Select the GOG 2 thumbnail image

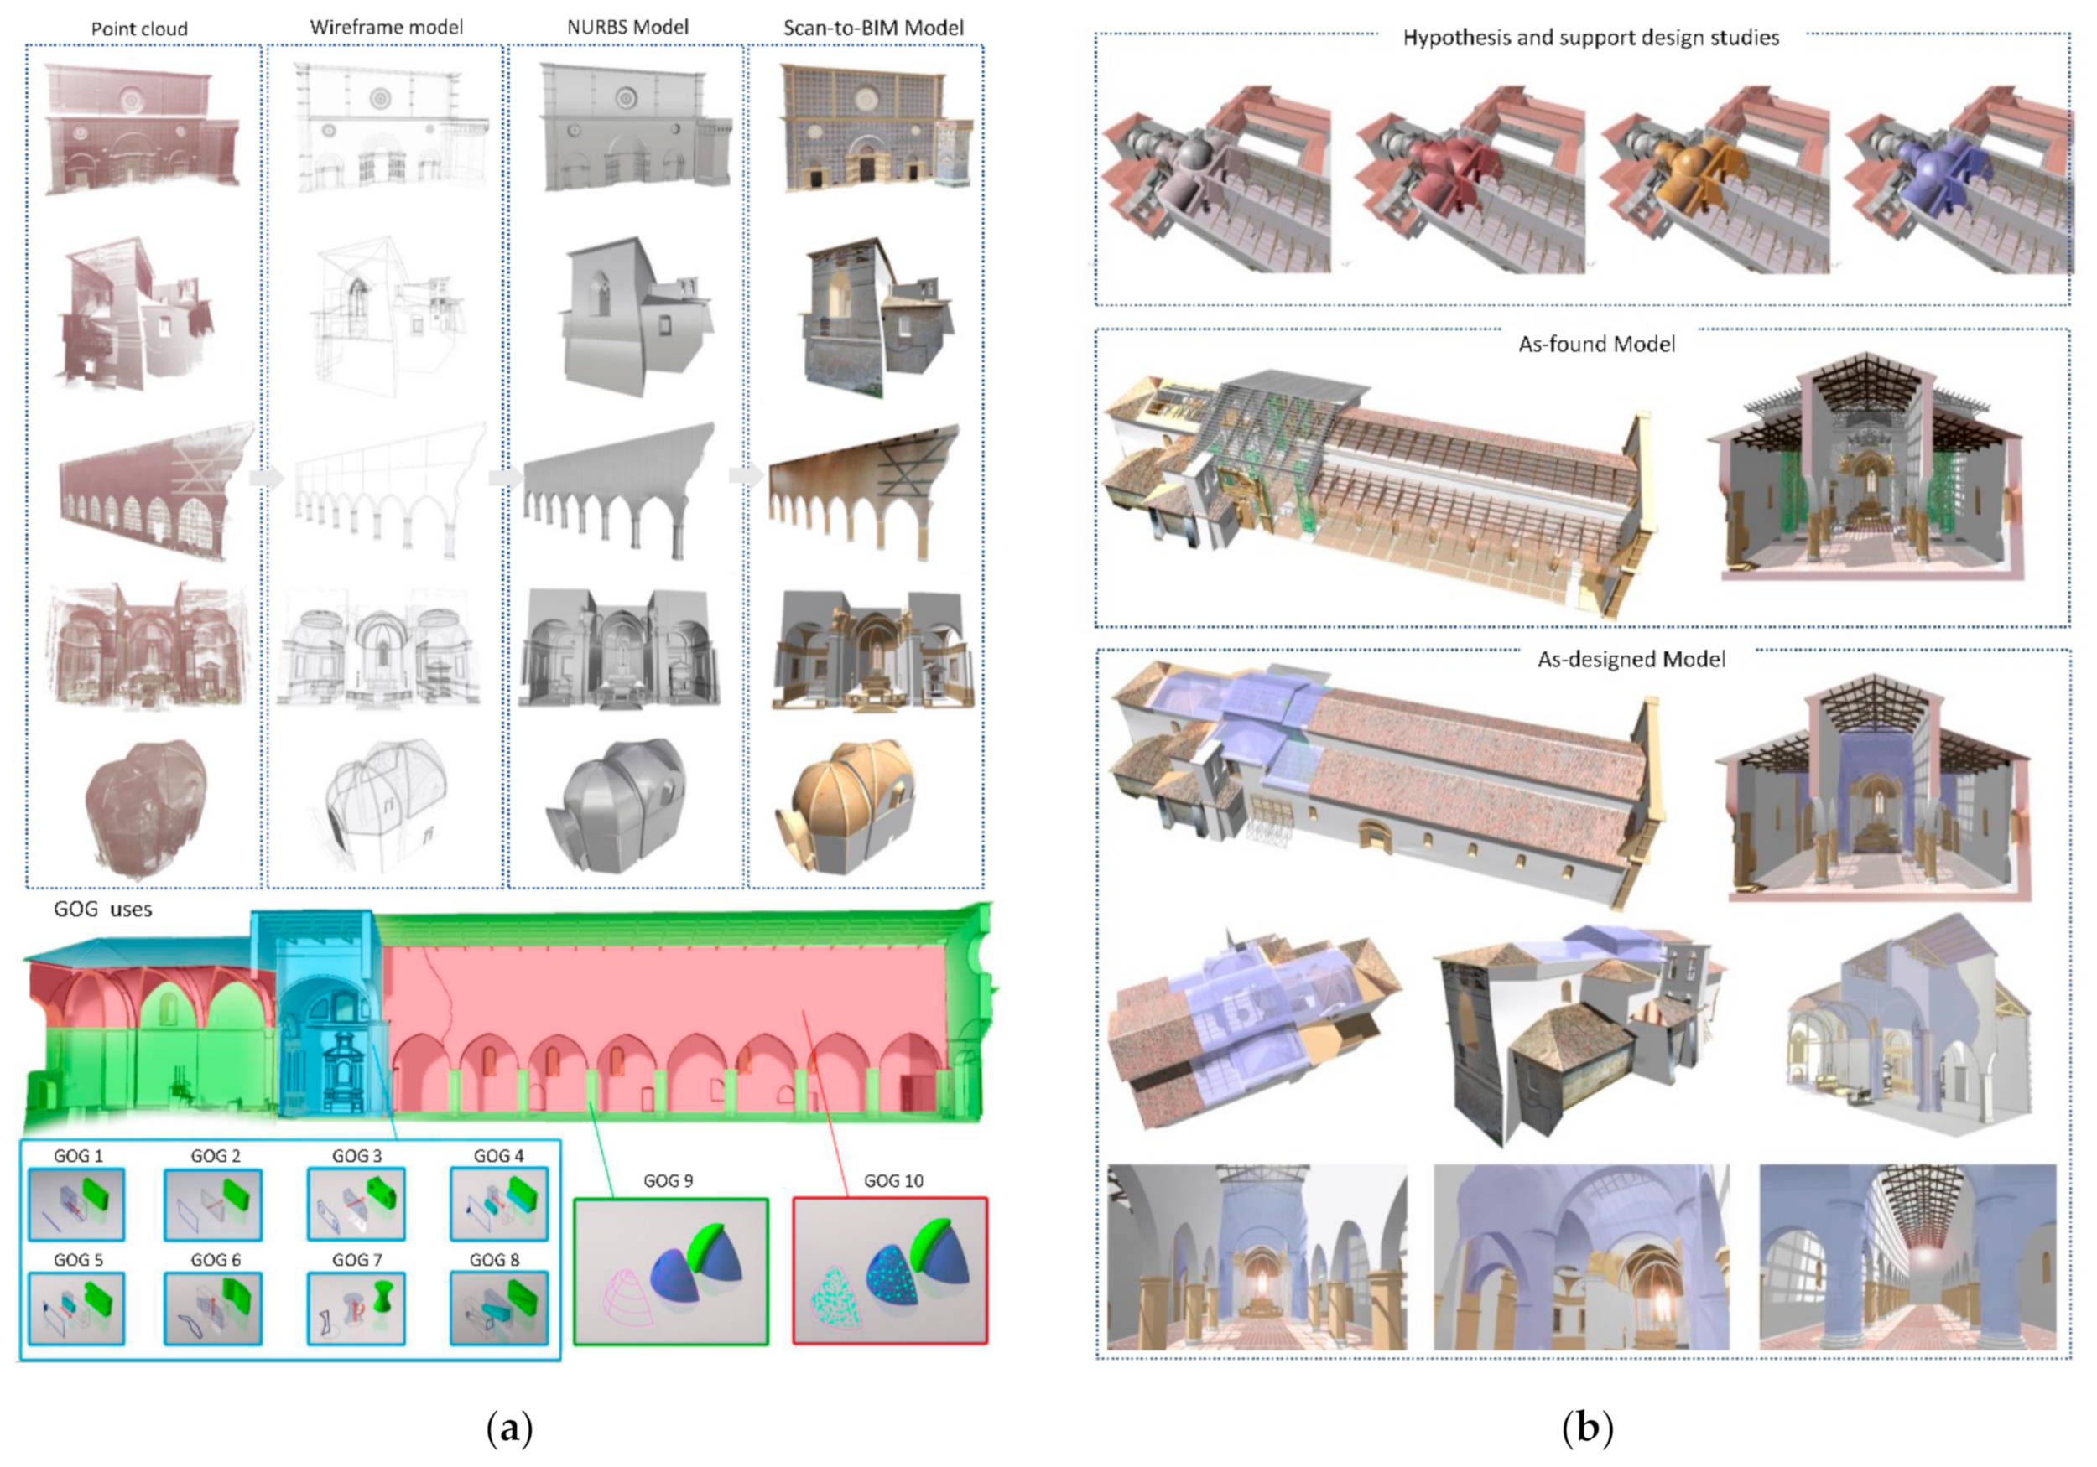213,1204
